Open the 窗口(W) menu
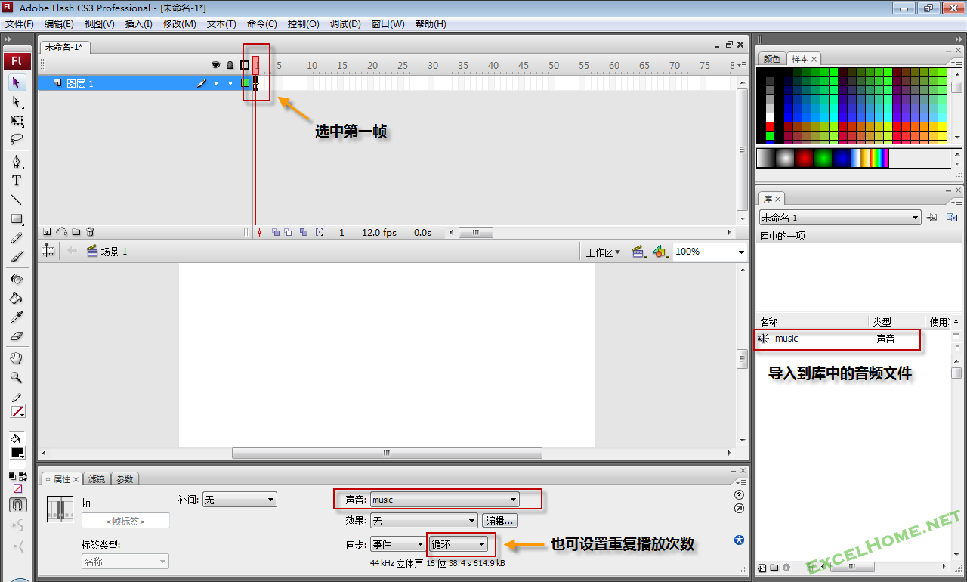This screenshot has height=582, width=967. [388, 24]
